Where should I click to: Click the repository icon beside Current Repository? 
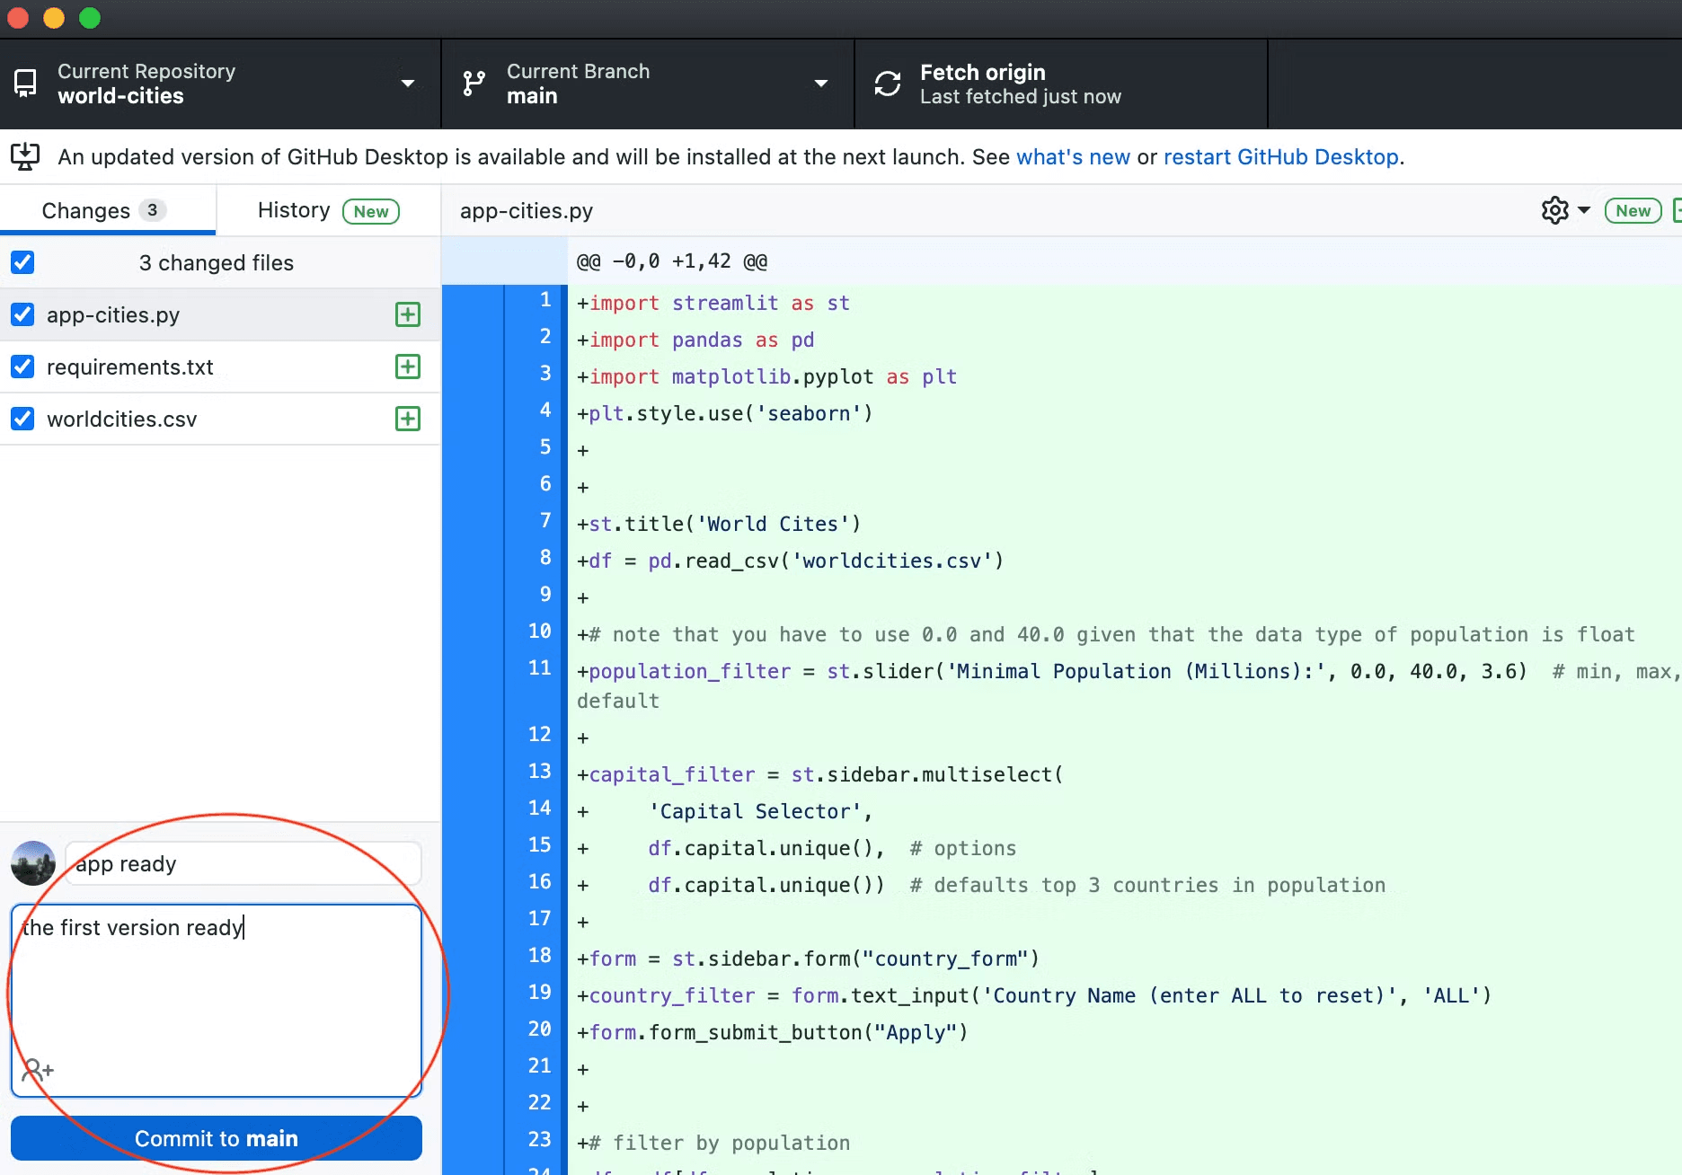click(x=25, y=84)
